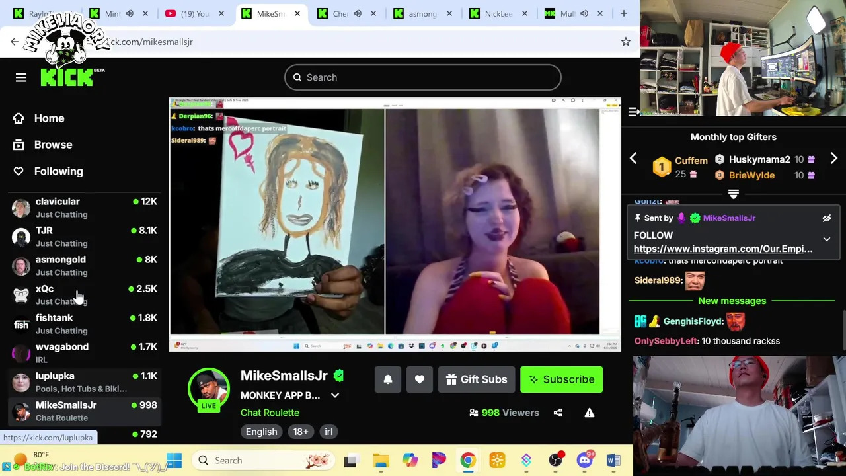Open the Kick hamburger sidebar menu
846x476 pixels.
[21, 77]
